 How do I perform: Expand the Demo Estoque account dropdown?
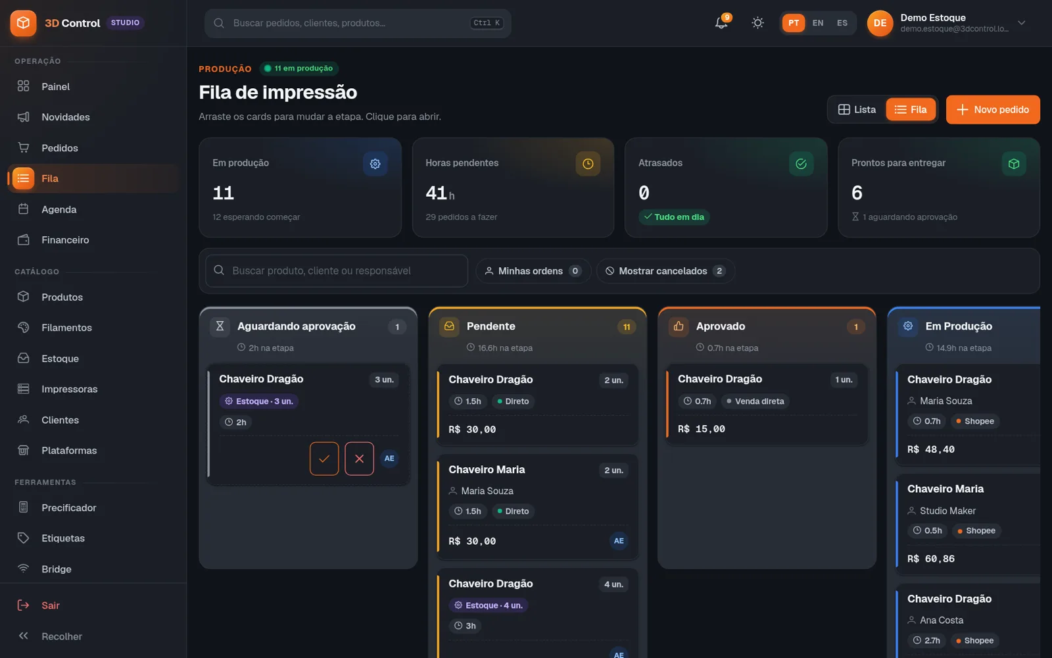click(x=1021, y=23)
